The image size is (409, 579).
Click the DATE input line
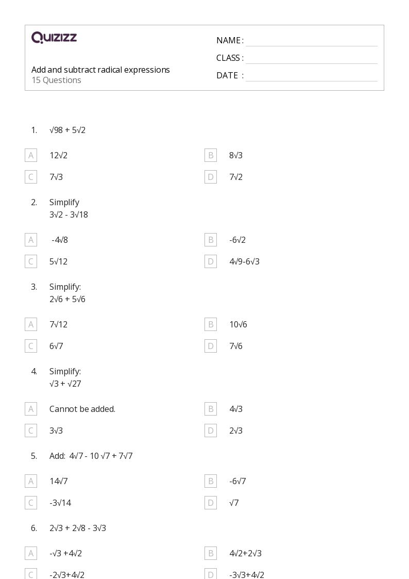pyautogui.click(x=311, y=76)
